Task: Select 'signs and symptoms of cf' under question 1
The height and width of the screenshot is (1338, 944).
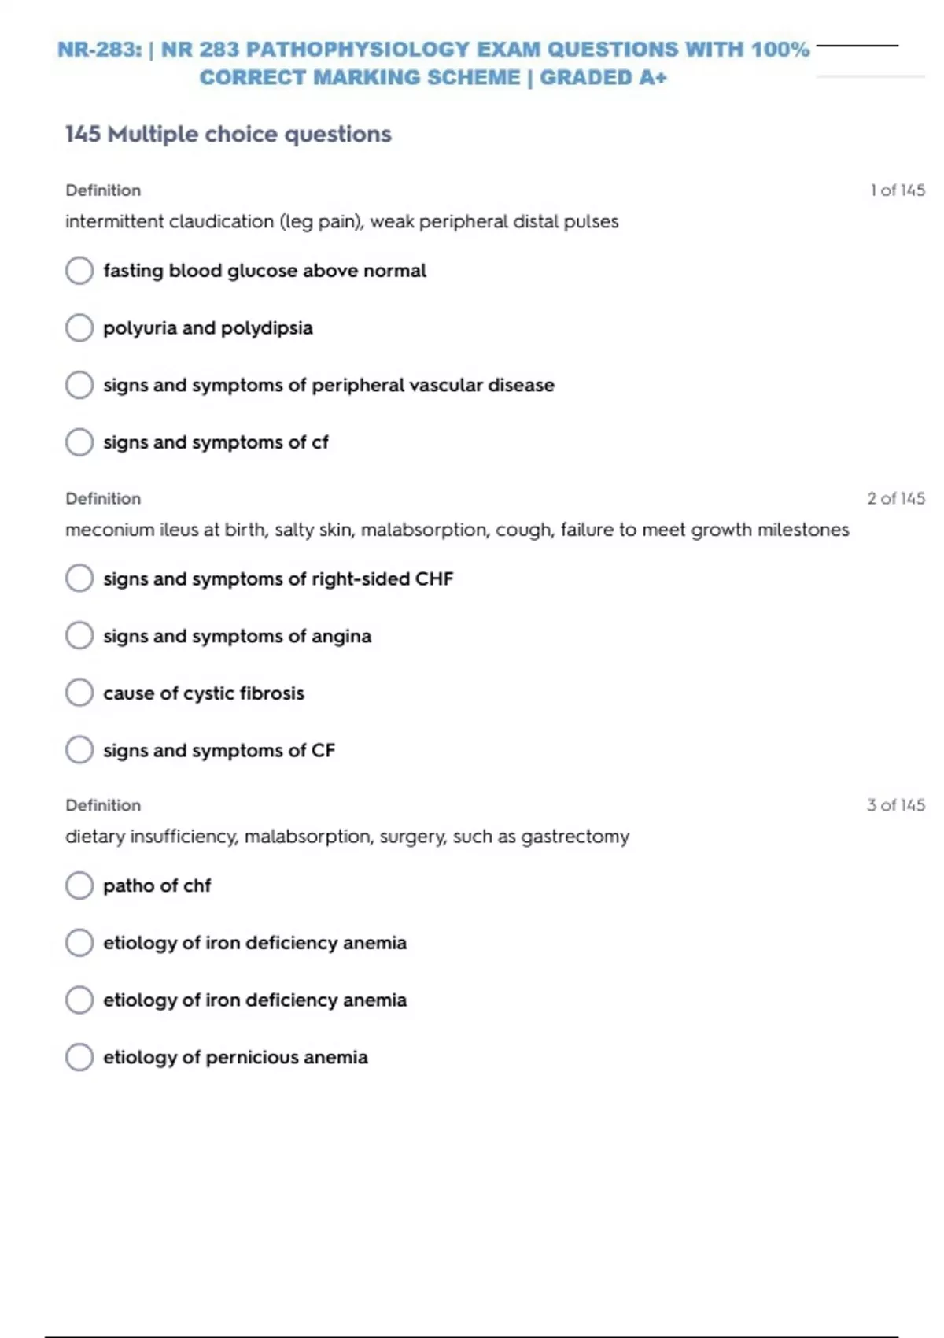Action: [79, 442]
